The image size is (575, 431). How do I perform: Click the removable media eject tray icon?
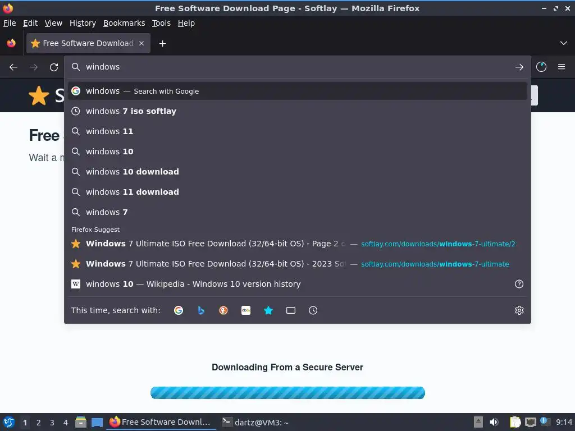pyautogui.click(x=478, y=422)
